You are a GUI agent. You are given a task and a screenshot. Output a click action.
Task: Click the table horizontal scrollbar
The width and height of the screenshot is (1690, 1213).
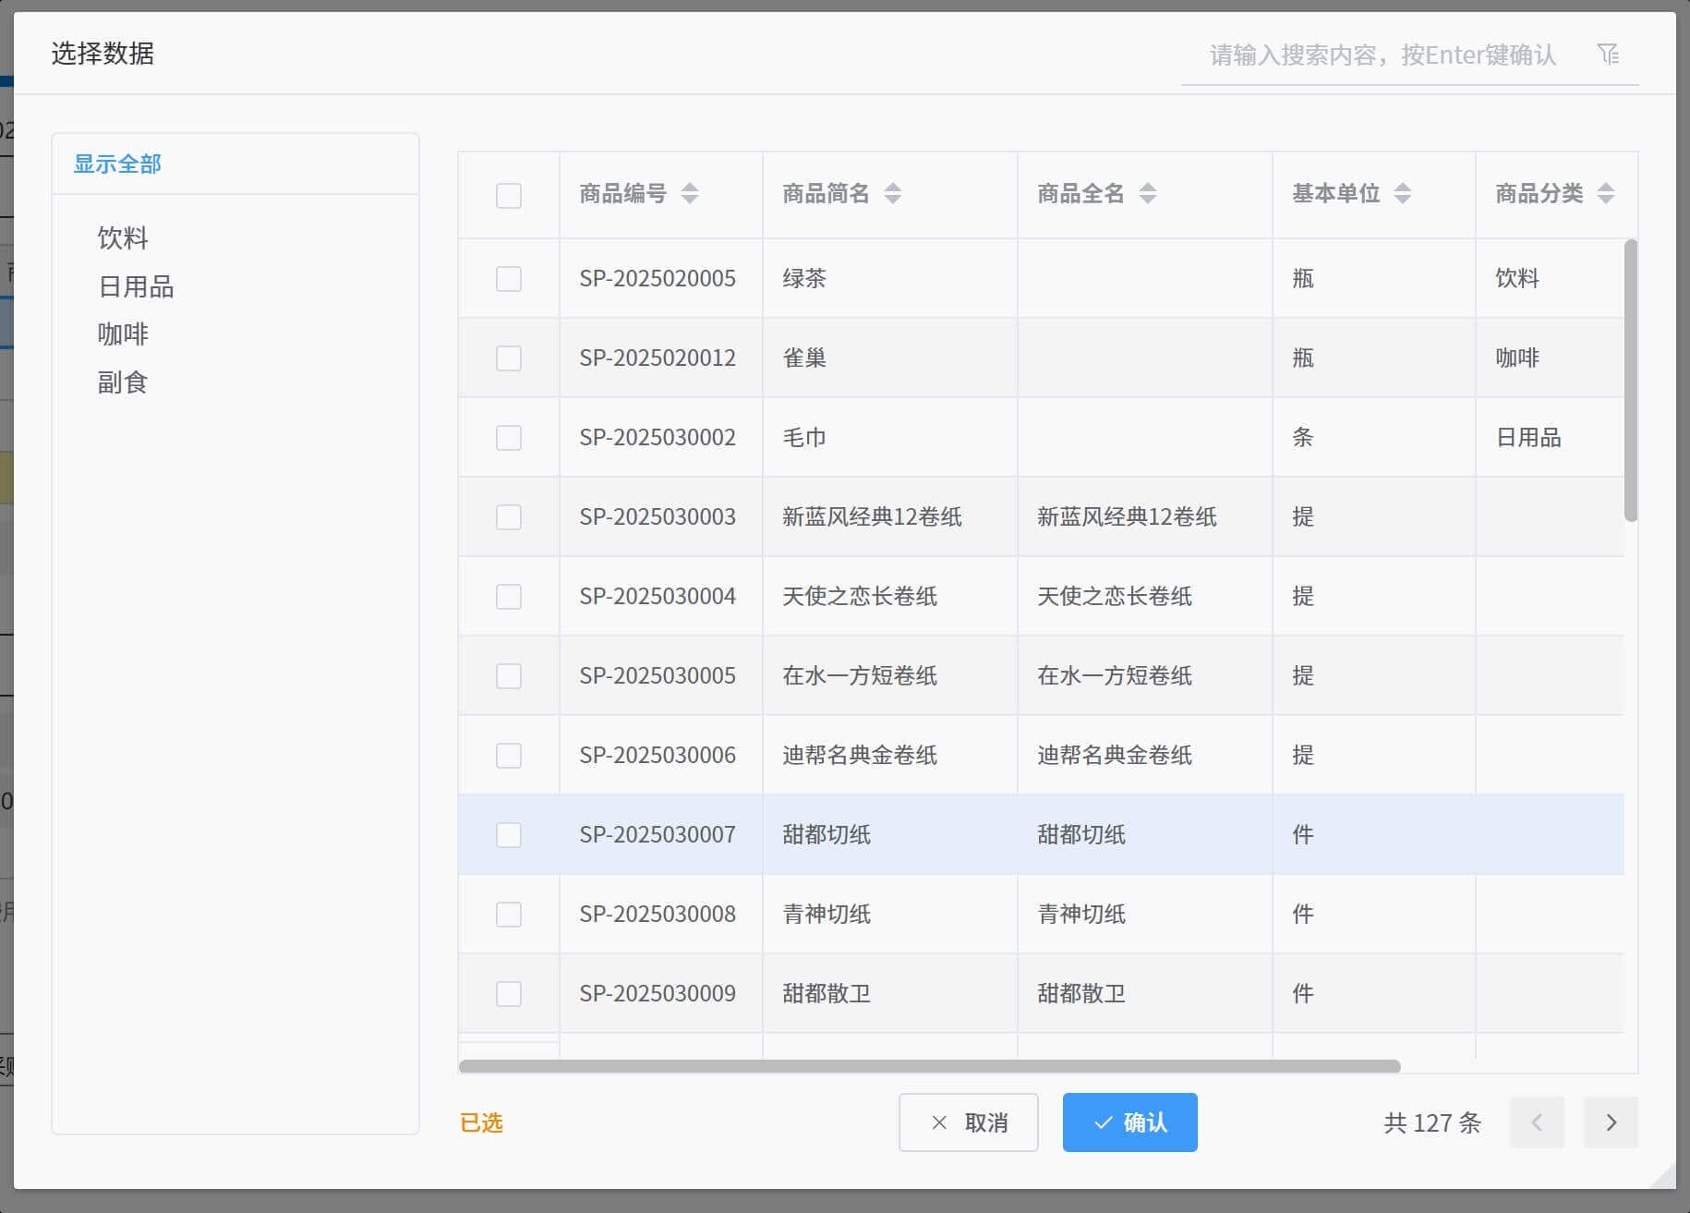[x=929, y=1066]
